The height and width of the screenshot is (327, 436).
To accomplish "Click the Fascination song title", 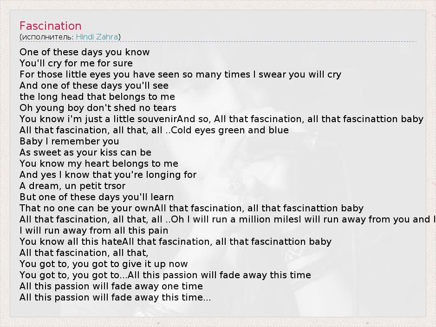I will click(x=50, y=26).
